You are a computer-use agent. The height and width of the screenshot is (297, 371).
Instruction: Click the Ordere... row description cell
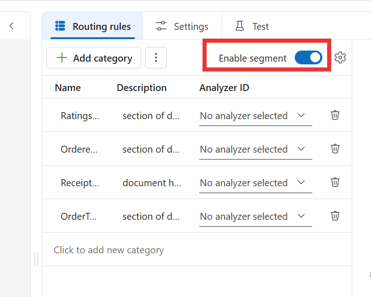coord(151,149)
